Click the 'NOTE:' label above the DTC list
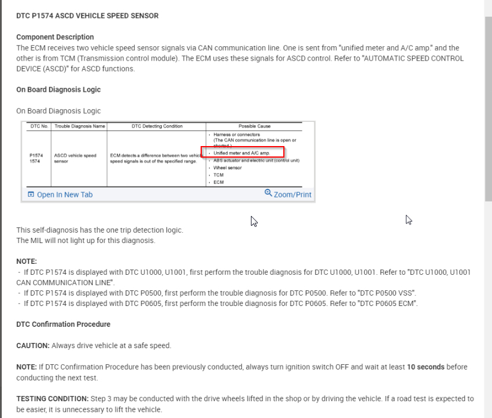Image resolution: width=492 pixels, height=418 pixels. pyautogui.click(x=27, y=262)
